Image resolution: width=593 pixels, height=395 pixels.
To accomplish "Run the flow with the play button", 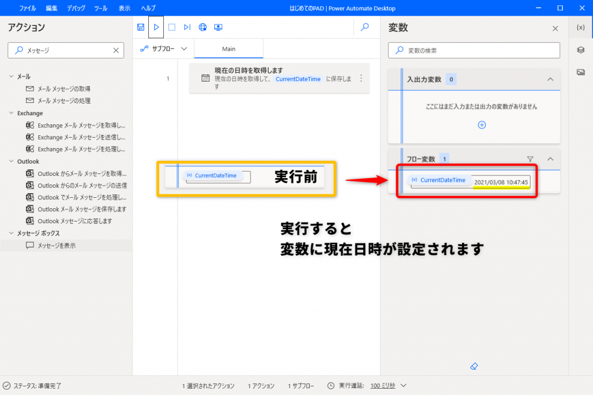I will pyautogui.click(x=156, y=27).
